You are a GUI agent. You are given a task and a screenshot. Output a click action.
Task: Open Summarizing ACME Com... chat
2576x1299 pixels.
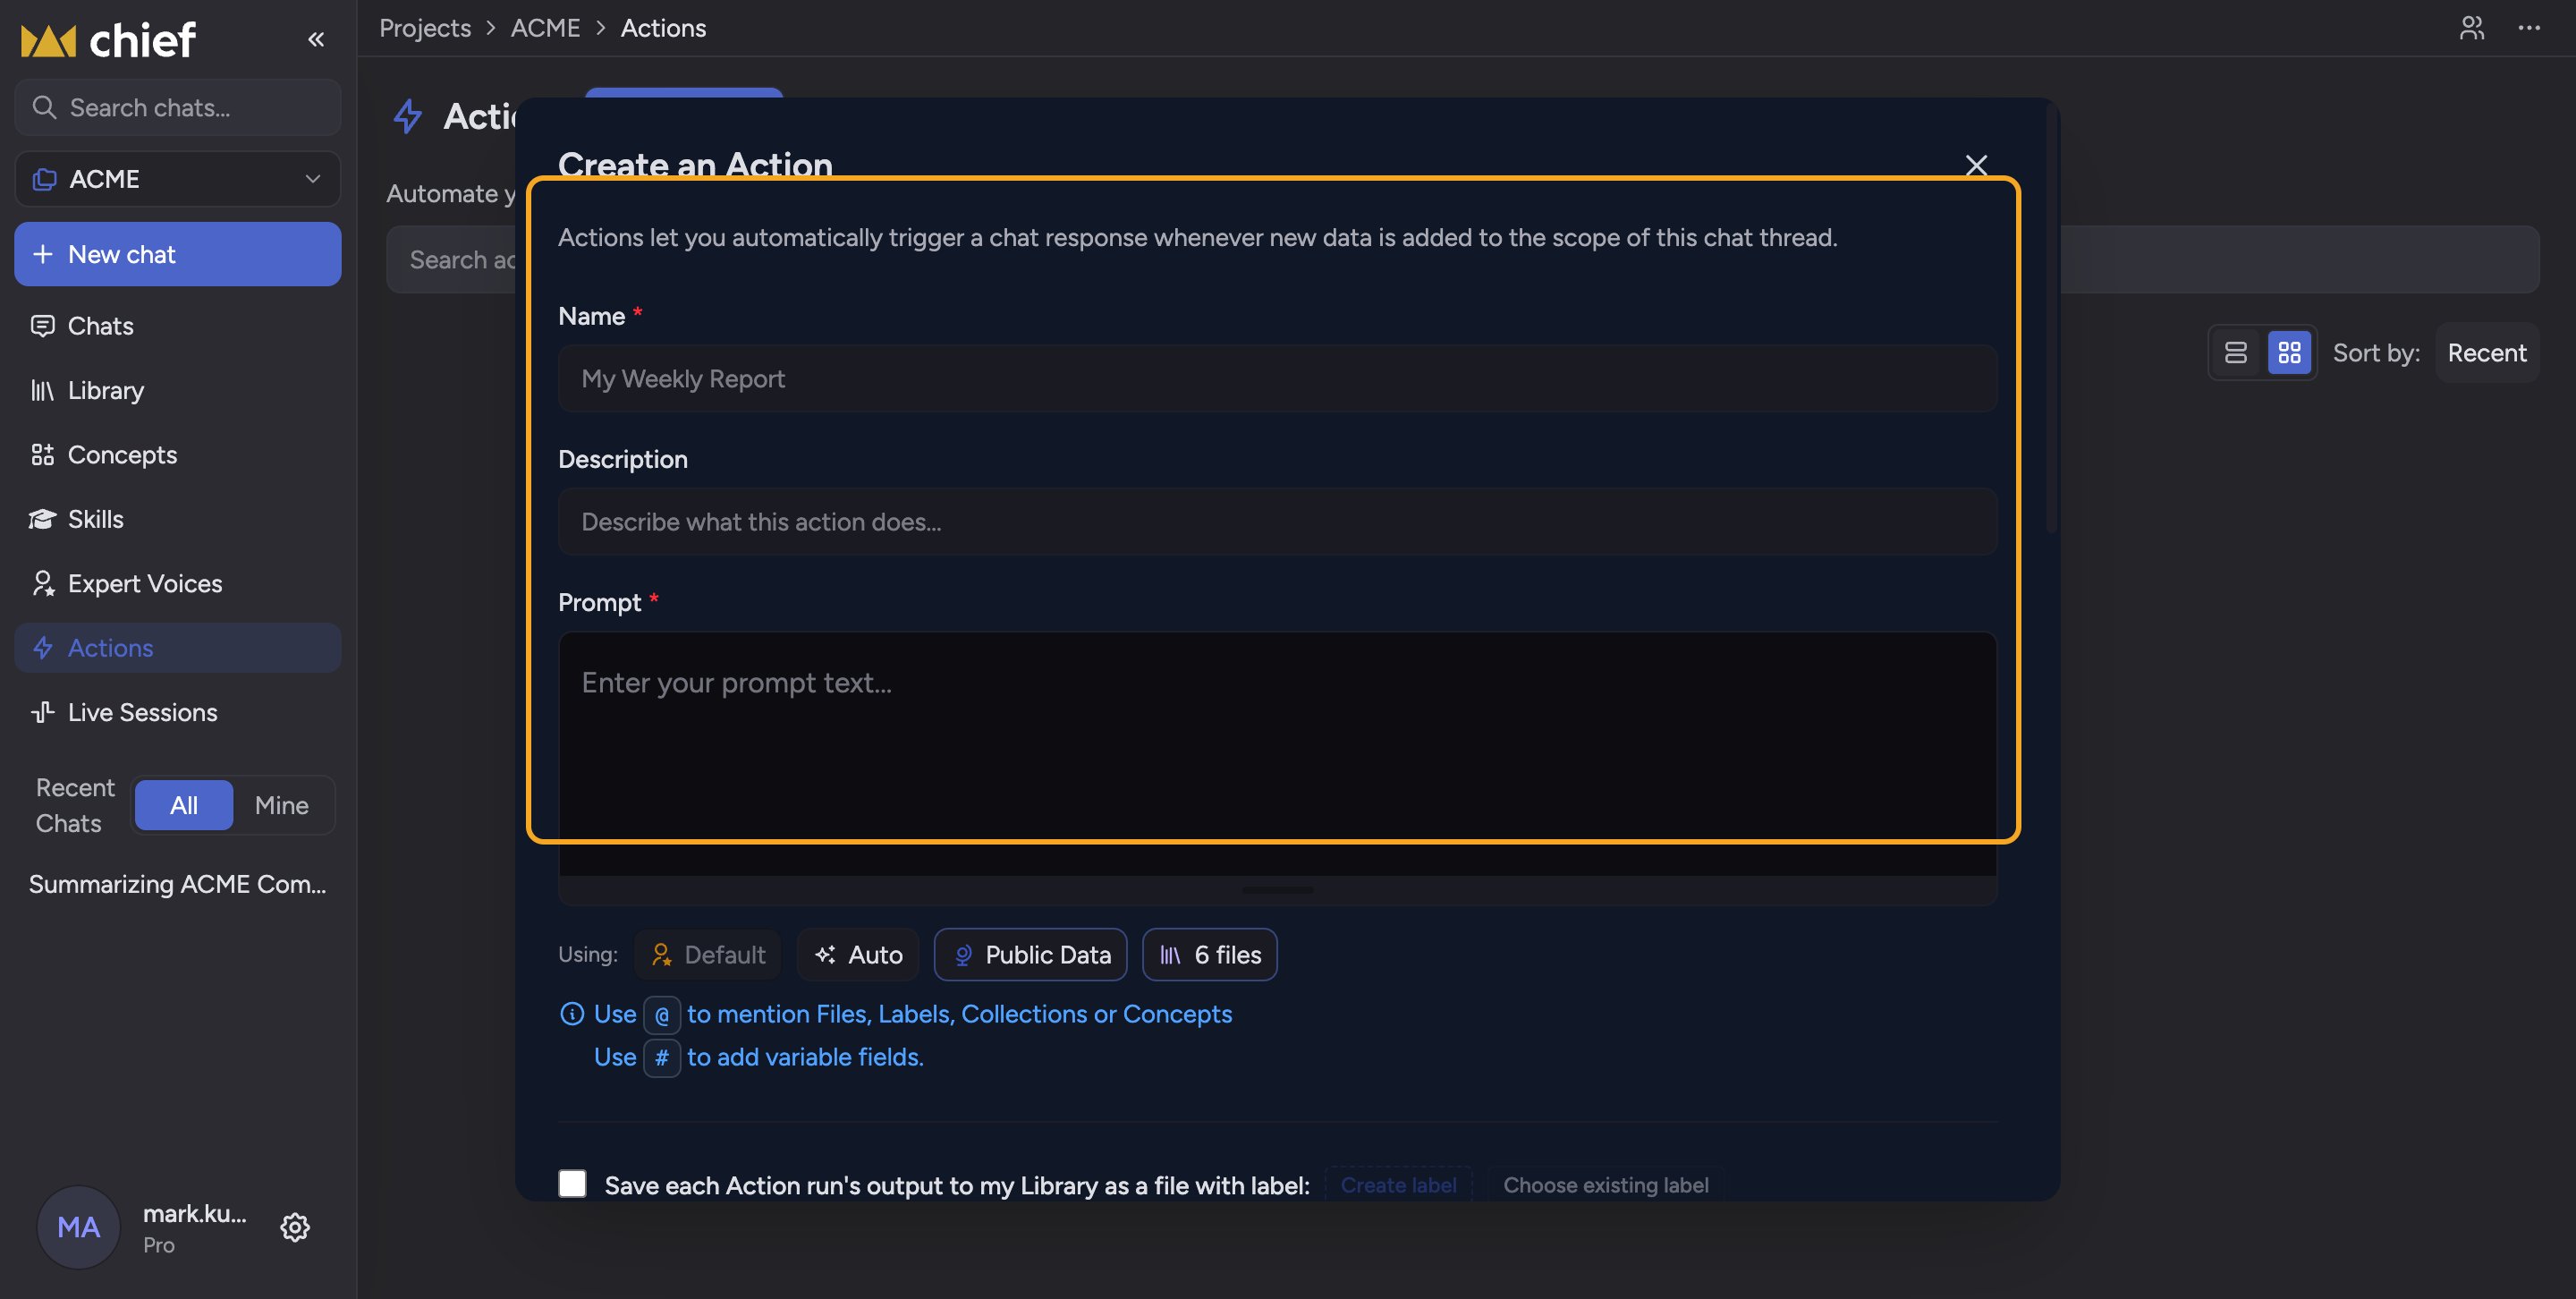[178, 884]
